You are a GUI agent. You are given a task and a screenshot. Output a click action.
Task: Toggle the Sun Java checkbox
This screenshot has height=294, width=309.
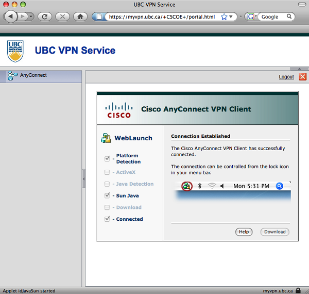(107, 195)
